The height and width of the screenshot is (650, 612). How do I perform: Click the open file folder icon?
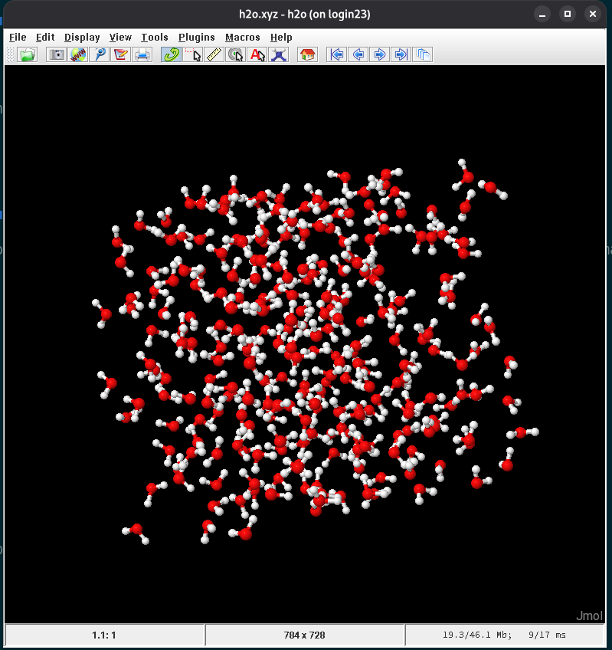[28, 54]
